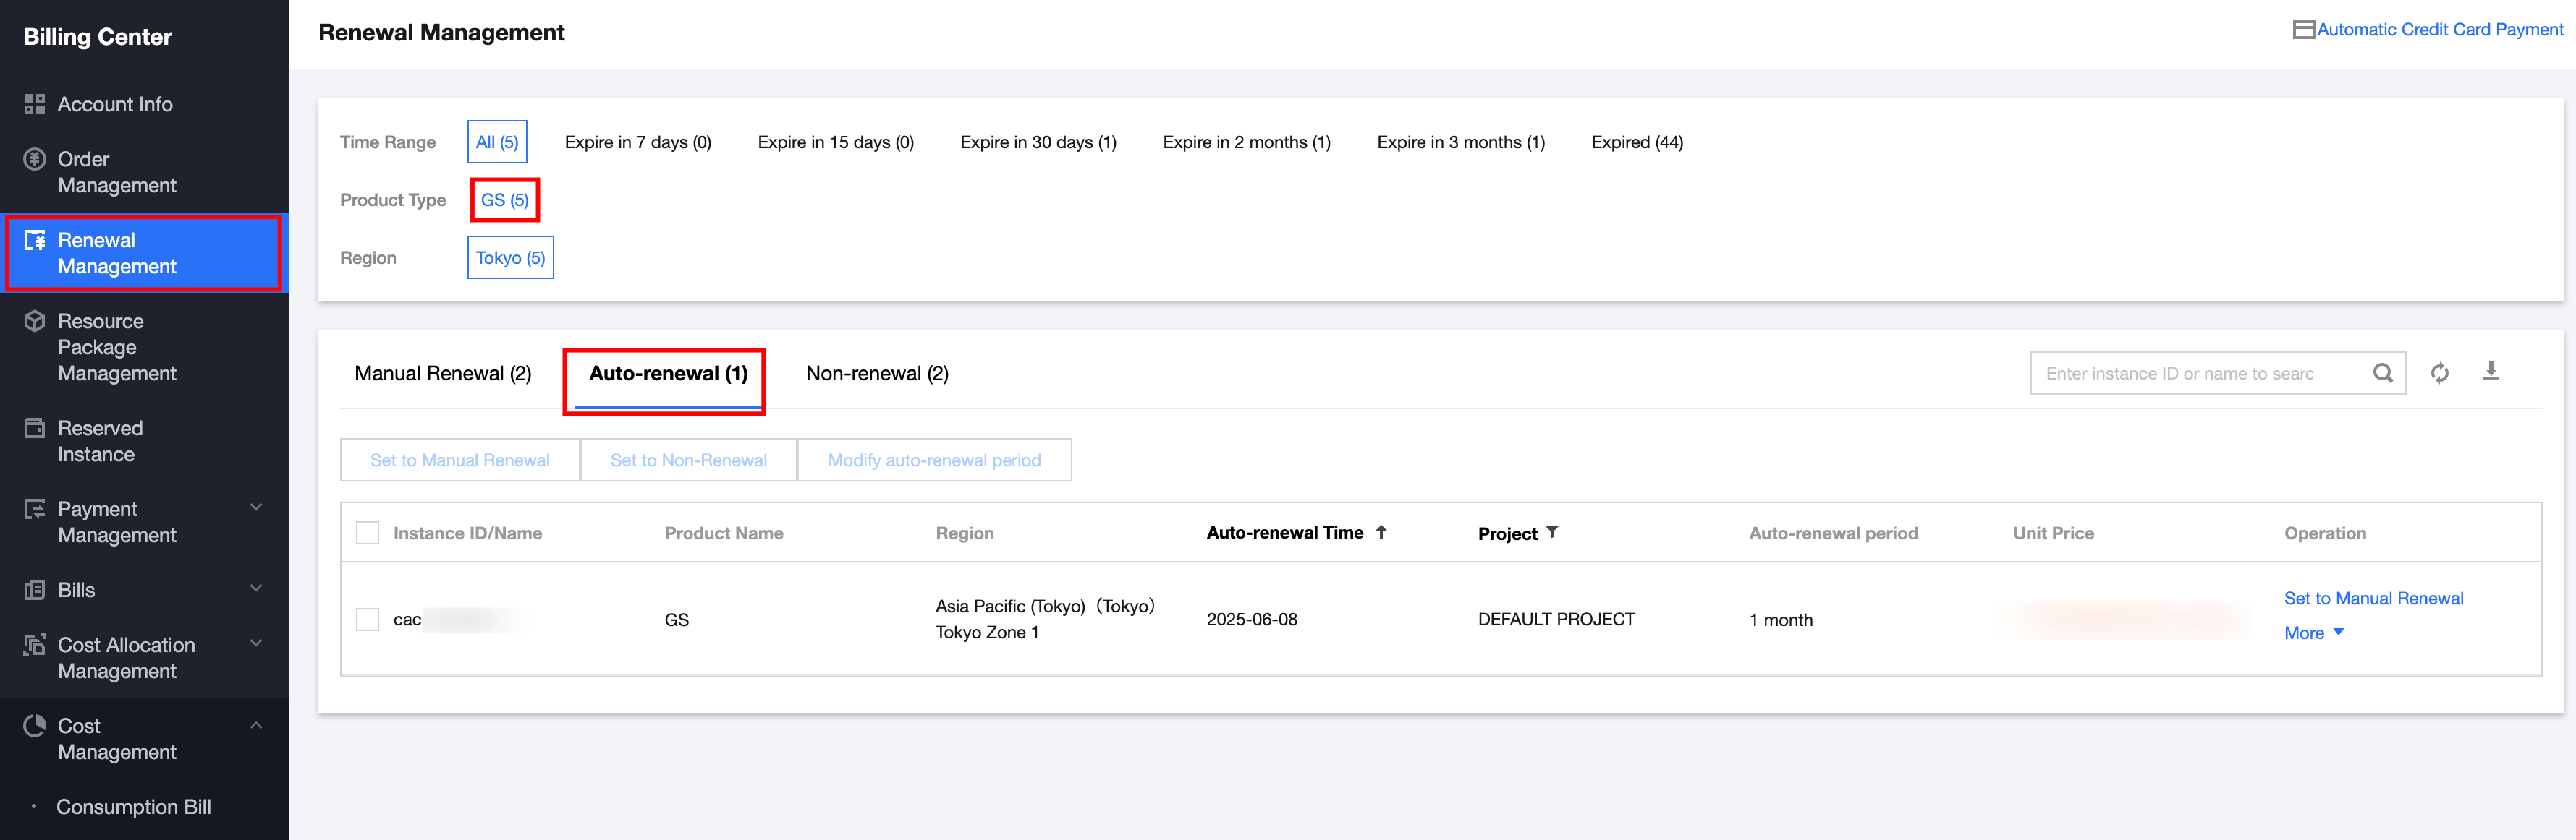Expand the Bills sidebar menu

click(x=256, y=588)
